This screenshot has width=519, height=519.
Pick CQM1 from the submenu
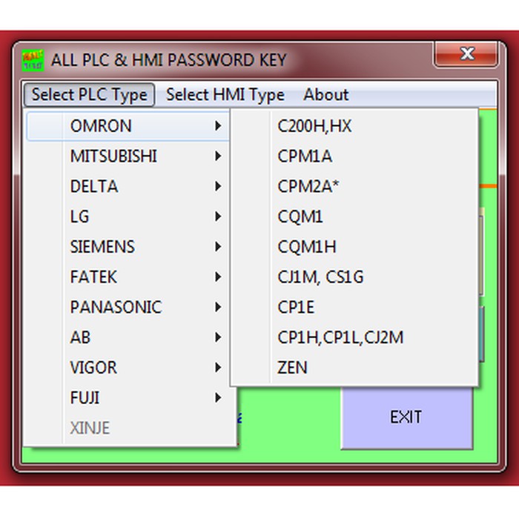(354, 216)
